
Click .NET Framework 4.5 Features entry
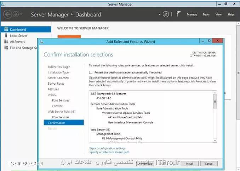108,94
